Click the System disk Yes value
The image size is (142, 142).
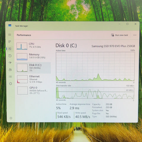(x=107, y=110)
